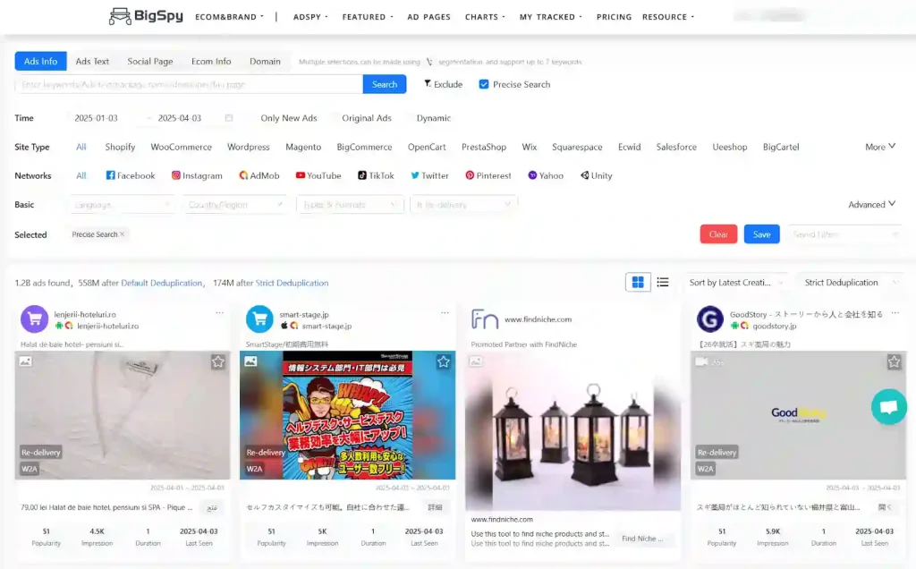Open the date range calendar icon
The image size is (916, 569).
[228, 117]
